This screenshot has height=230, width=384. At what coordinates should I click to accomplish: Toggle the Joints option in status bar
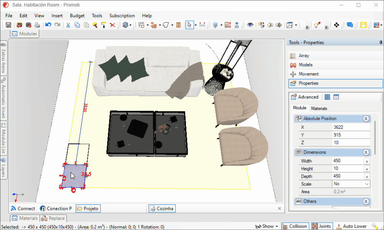tap(321, 226)
